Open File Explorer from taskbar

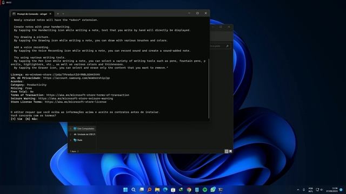coord(157,190)
